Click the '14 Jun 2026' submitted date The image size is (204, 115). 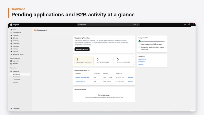coord(120,77)
